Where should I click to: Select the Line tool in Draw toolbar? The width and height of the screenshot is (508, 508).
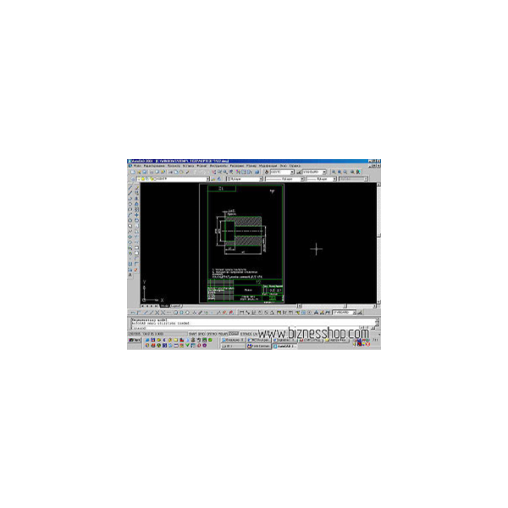coord(130,187)
